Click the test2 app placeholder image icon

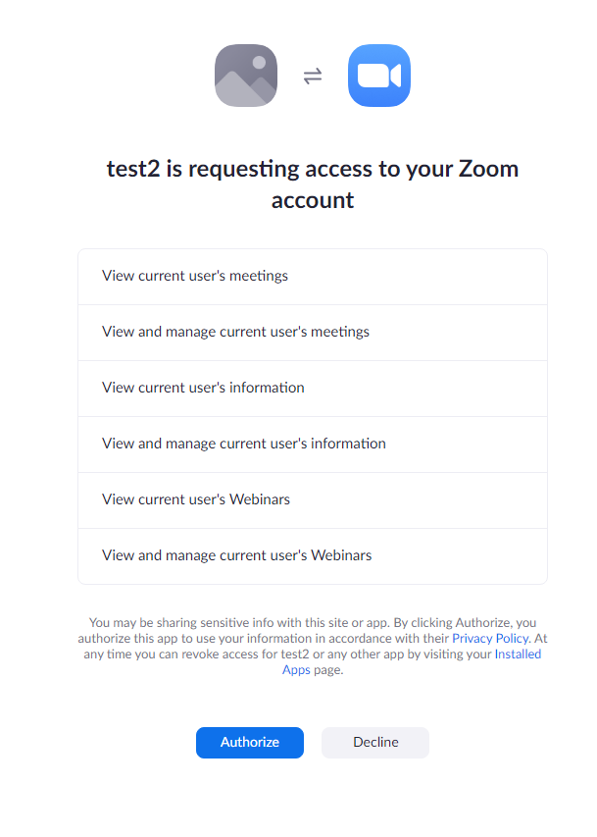246,76
